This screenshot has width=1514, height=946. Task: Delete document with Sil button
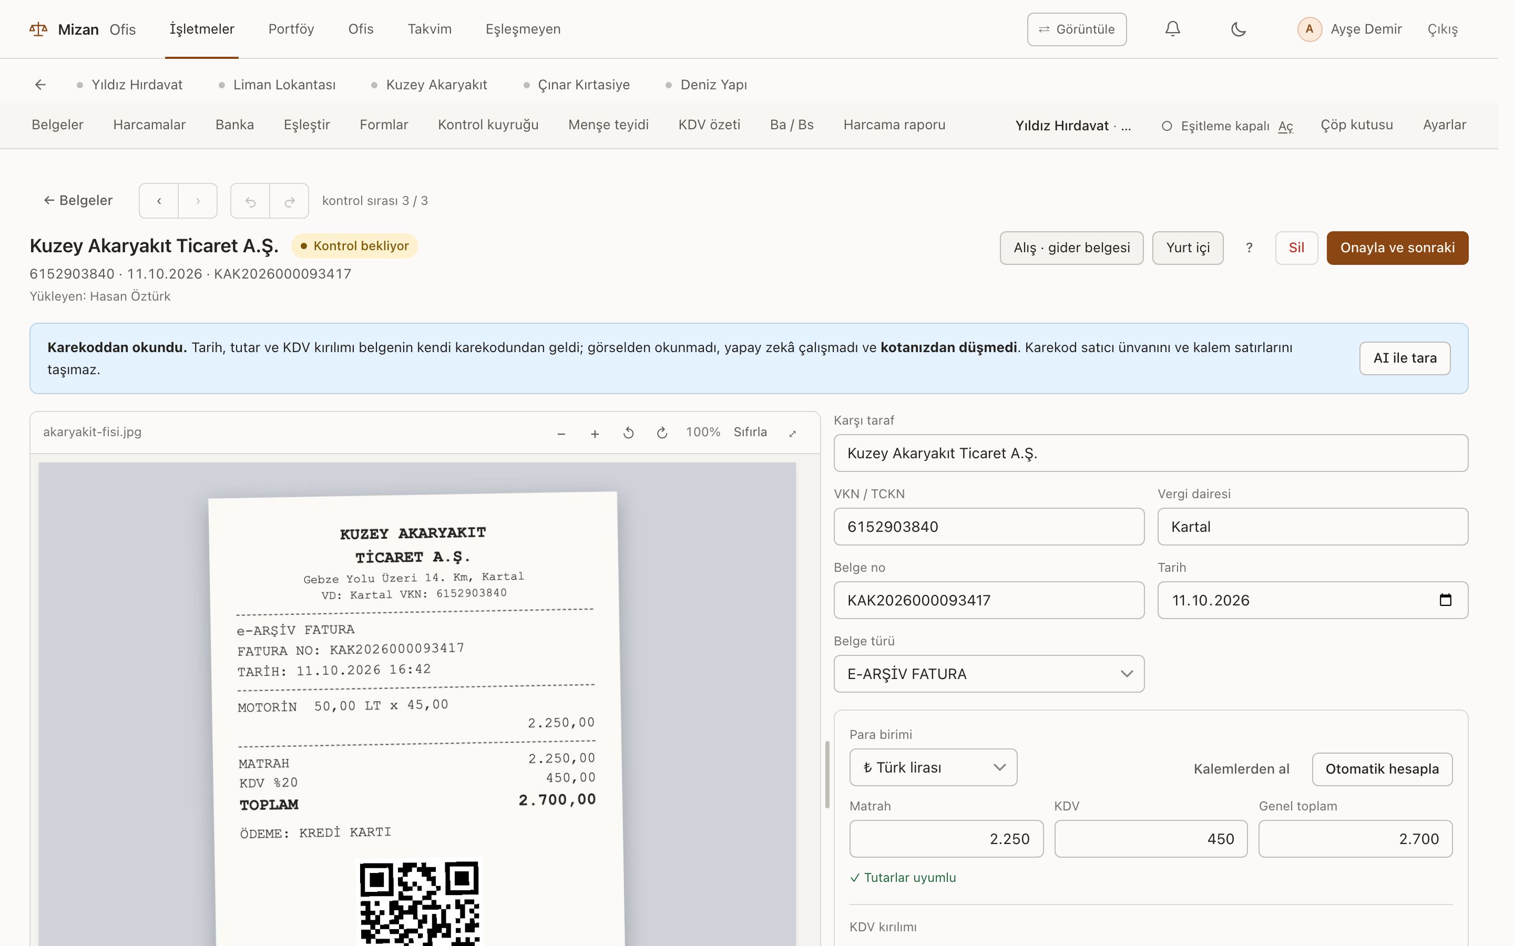tap(1296, 248)
